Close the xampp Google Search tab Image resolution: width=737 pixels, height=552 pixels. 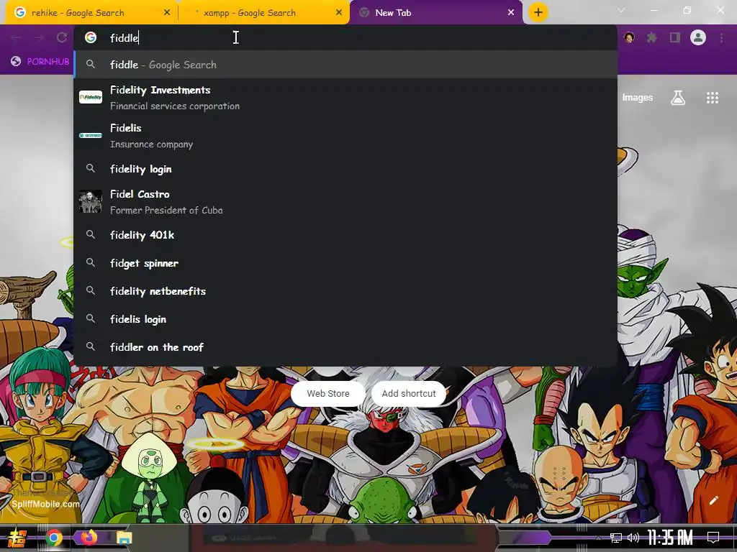click(x=339, y=13)
